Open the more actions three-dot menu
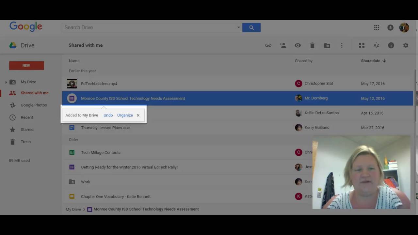418x235 pixels. click(342, 45)
